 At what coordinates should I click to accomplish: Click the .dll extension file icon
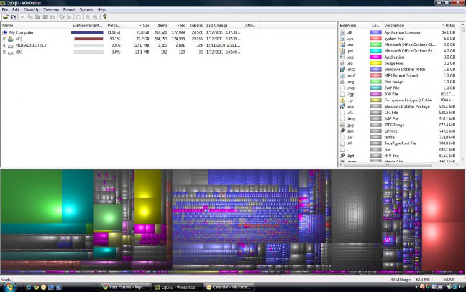coord(342,32)
